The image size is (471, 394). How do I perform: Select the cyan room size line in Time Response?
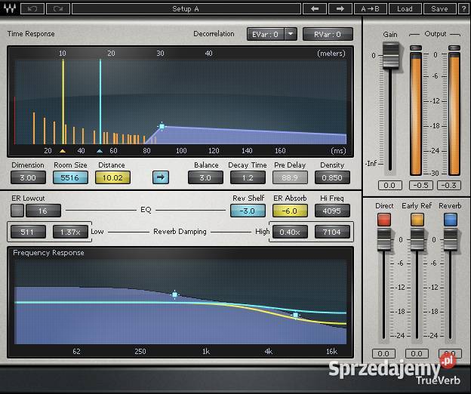click(x=100, y=101)
